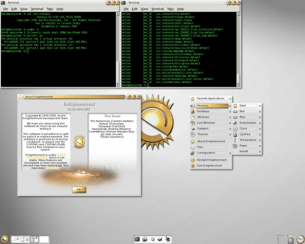This screenshot has width=305, height=244.
Task: Open the Help menu in left Terminal
Action: coord(60,9)
